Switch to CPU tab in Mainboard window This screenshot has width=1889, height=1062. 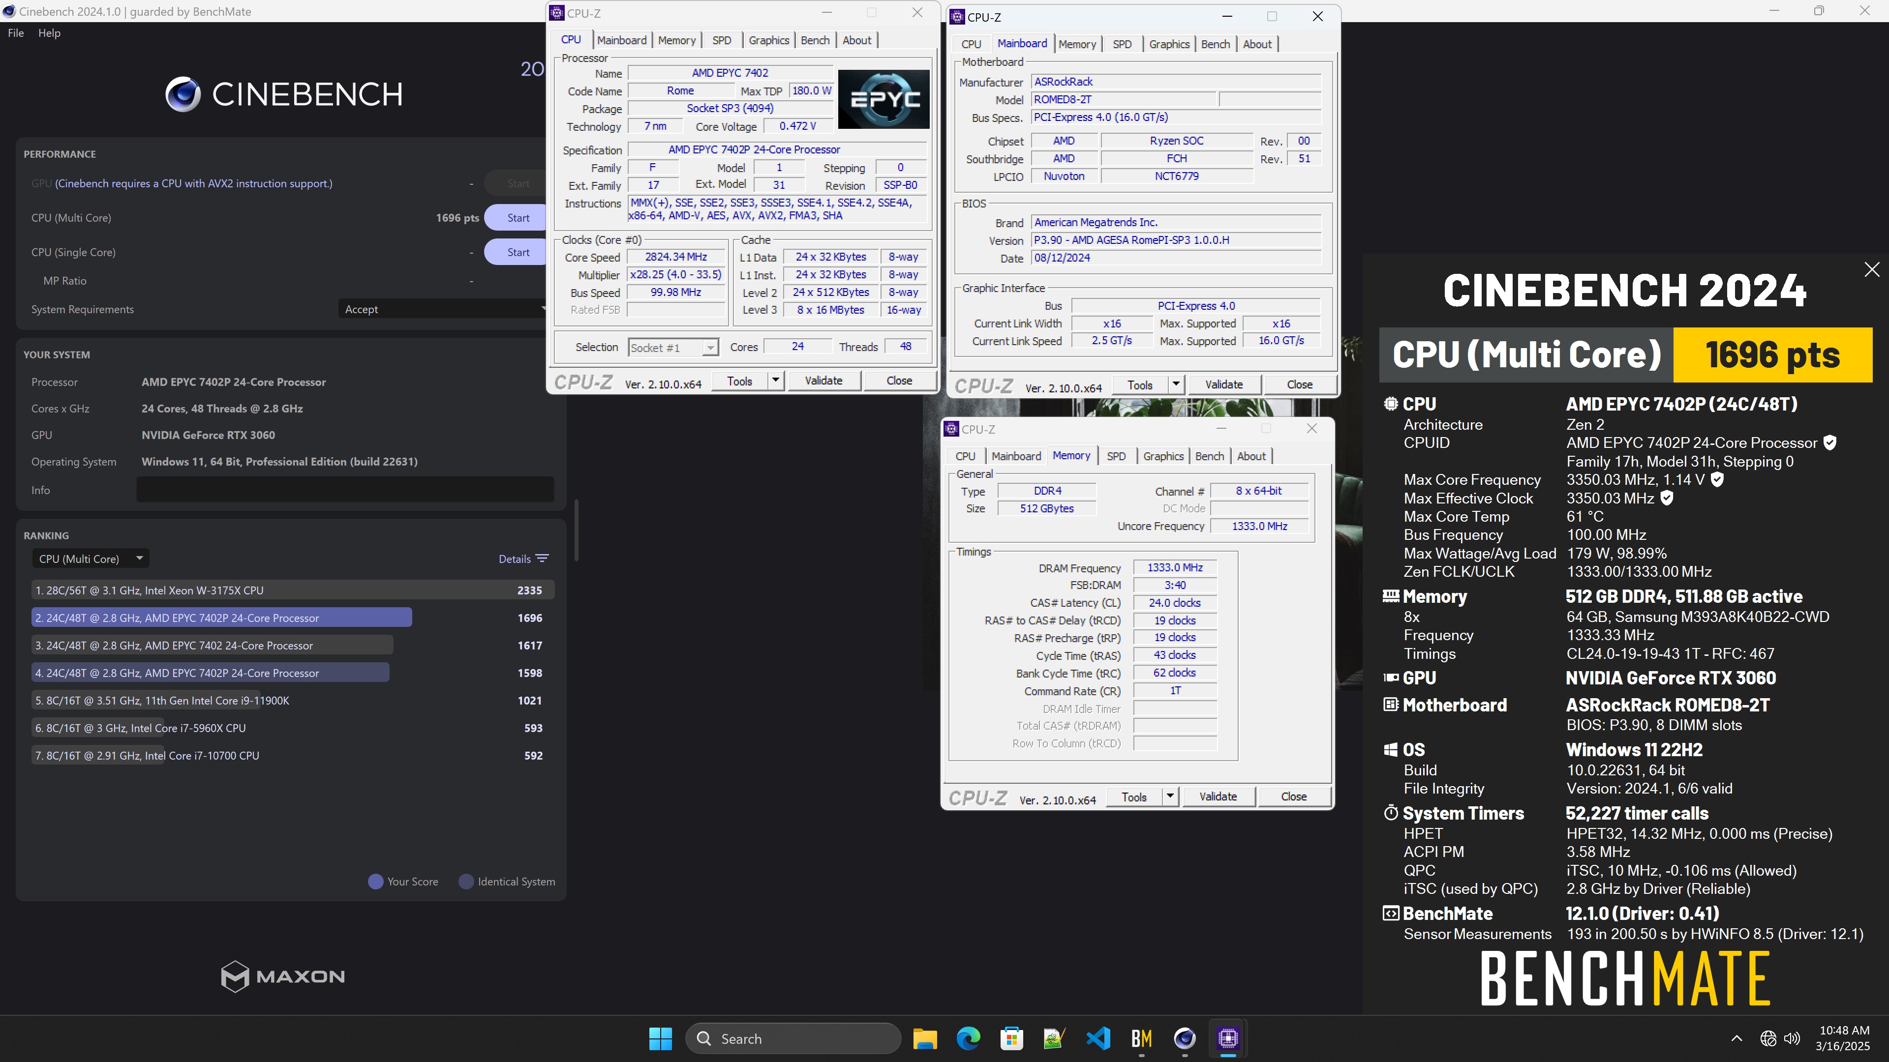[x=971, y=44]
